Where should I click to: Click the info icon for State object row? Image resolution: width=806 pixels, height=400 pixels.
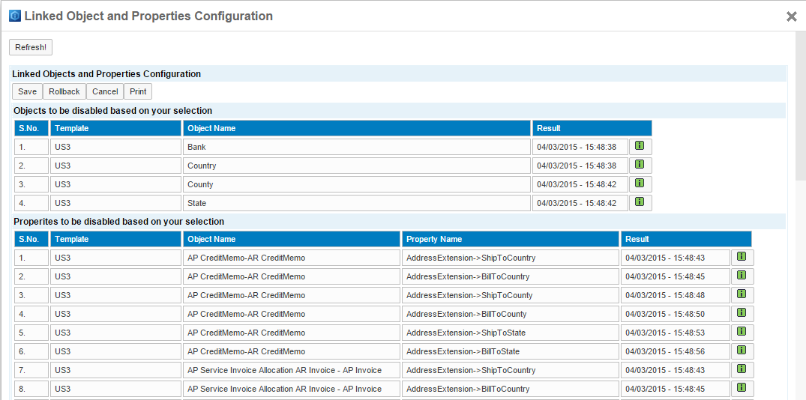[x=640, y=203]
